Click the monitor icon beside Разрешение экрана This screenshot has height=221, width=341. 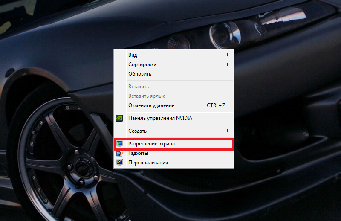tap(120, 144)
